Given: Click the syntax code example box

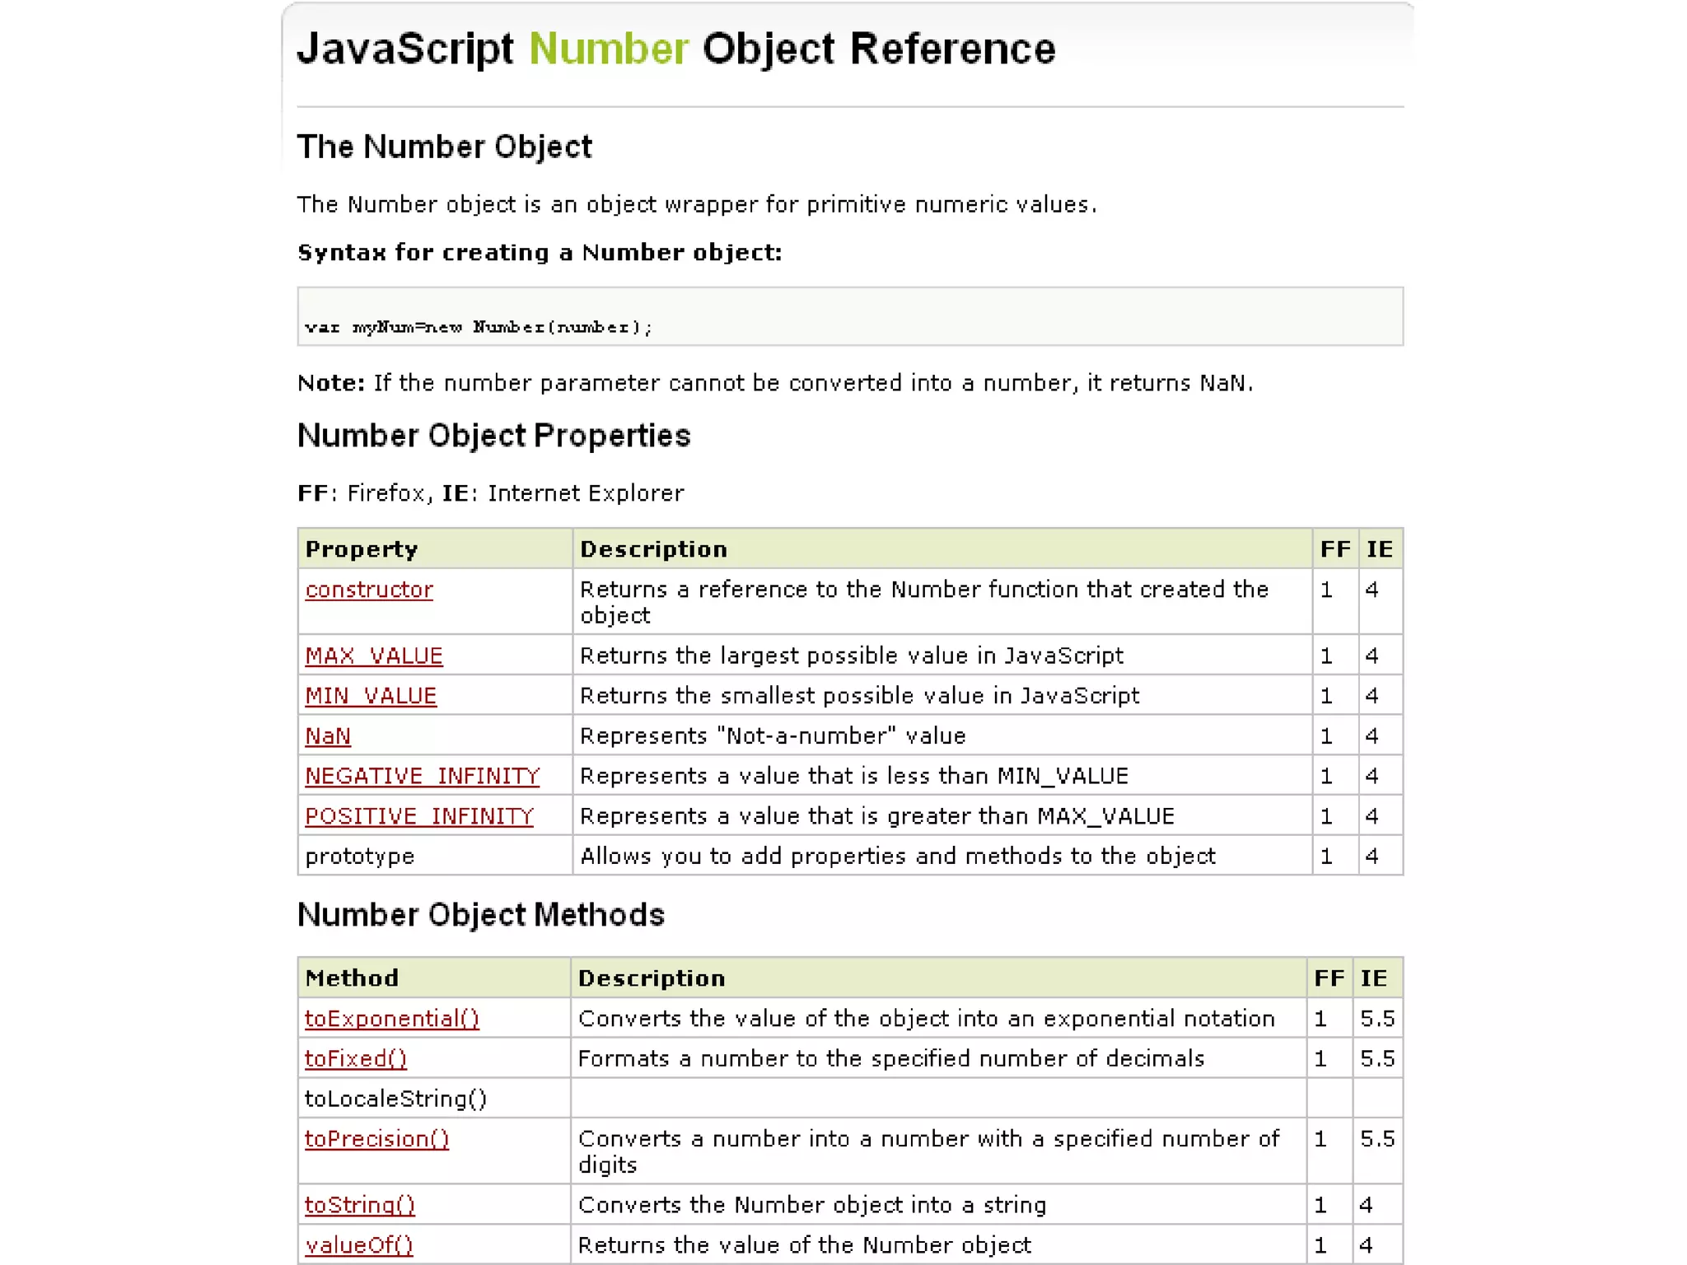Looking at the screenshot, I should point(849,317).
